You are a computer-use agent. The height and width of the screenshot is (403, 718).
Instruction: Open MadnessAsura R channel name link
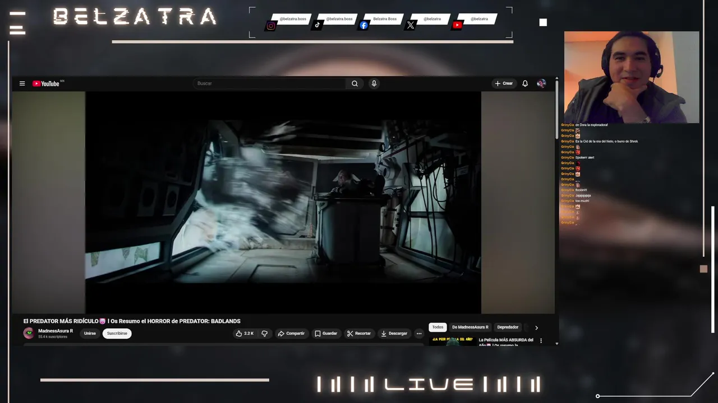(56, 331)
